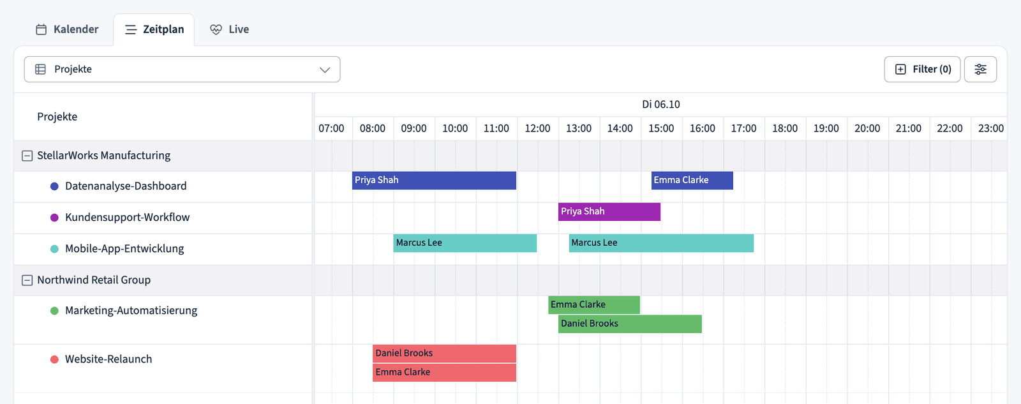Viewport: 1021px width, 404px height.
Task: Open the Projekte grouping dropdown
Action: 182,69
